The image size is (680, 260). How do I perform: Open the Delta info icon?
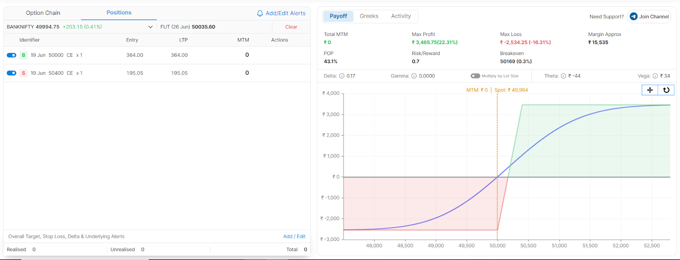tap(342, 76)
